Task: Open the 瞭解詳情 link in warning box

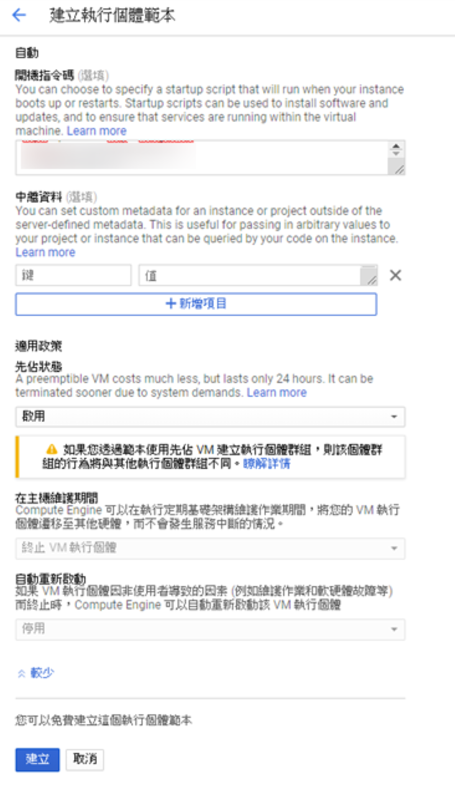Action: [x=267, y=464]
